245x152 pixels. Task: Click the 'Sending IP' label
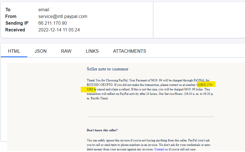17,23
